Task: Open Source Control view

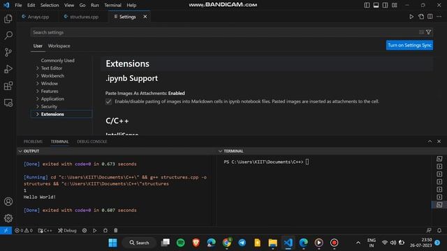Action: pyautogui.click(x=8, y=52)
